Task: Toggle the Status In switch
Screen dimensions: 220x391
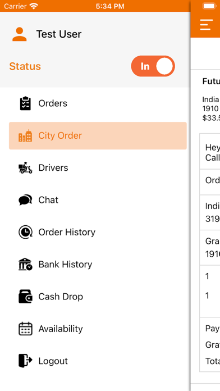Action: [153, 66]
